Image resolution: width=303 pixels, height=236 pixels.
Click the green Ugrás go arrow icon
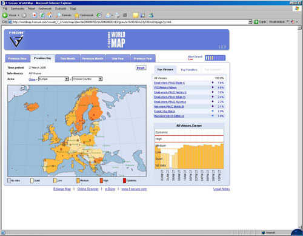click(256, 22)
